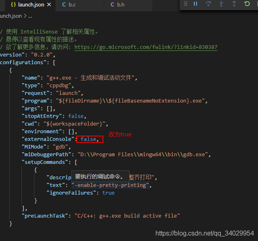
Task: Close the launch.json tab
Action: pos(49,4)
